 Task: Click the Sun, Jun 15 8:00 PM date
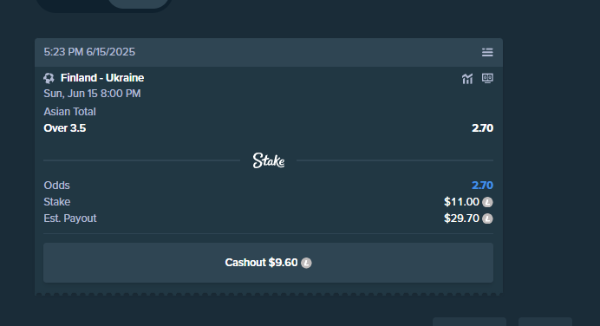click(92, 94)
